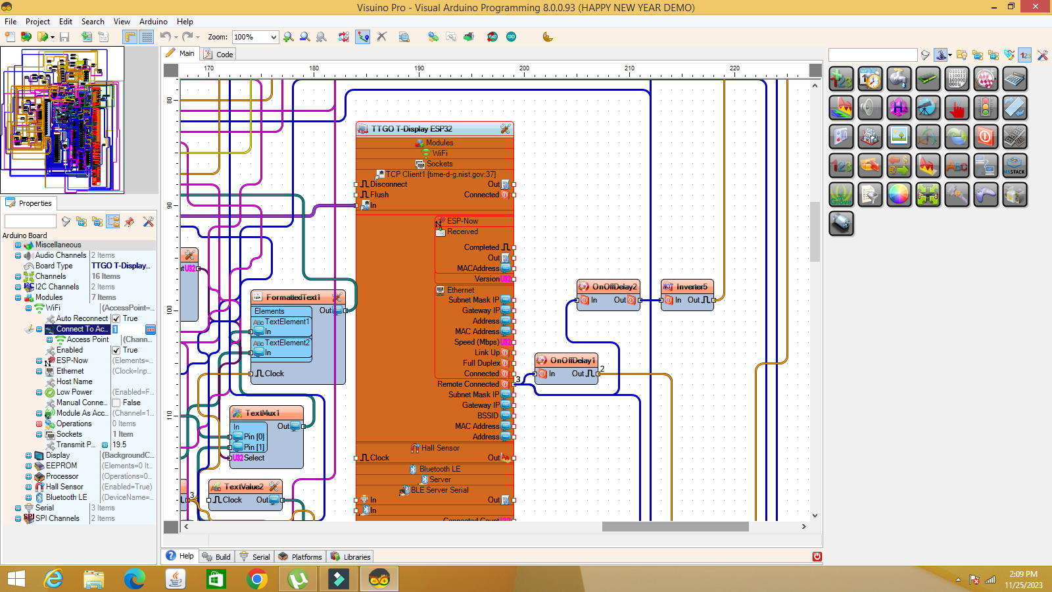1052x592 pixels.
Task: Select the scissors disconnect tool
Action: tap(382, 37)
